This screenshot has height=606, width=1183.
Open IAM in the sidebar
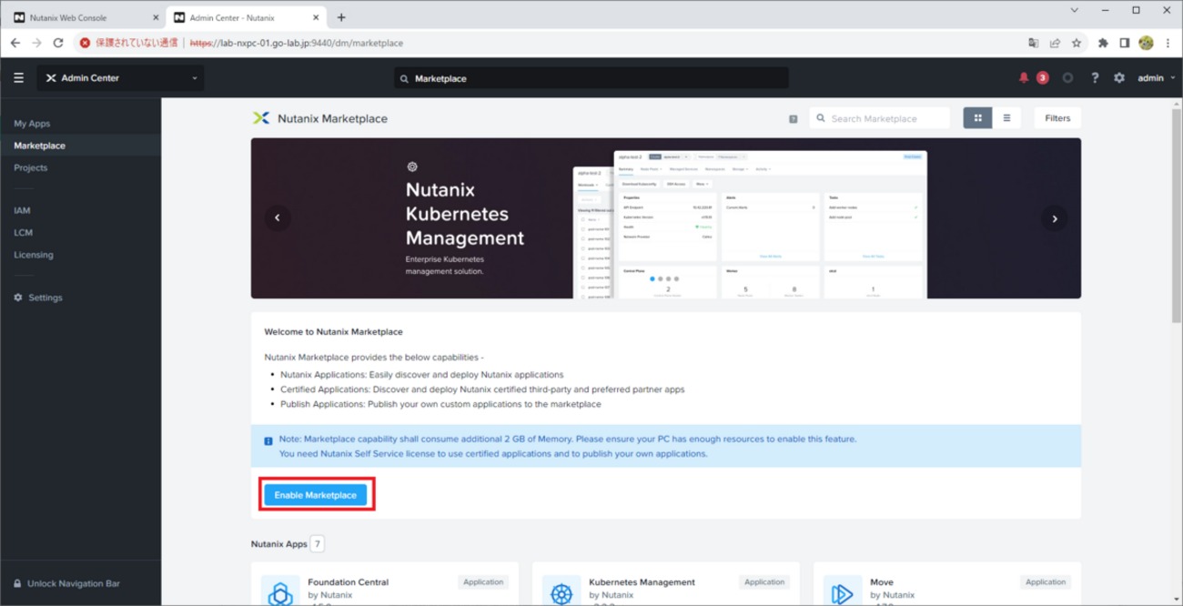[22, 210]
